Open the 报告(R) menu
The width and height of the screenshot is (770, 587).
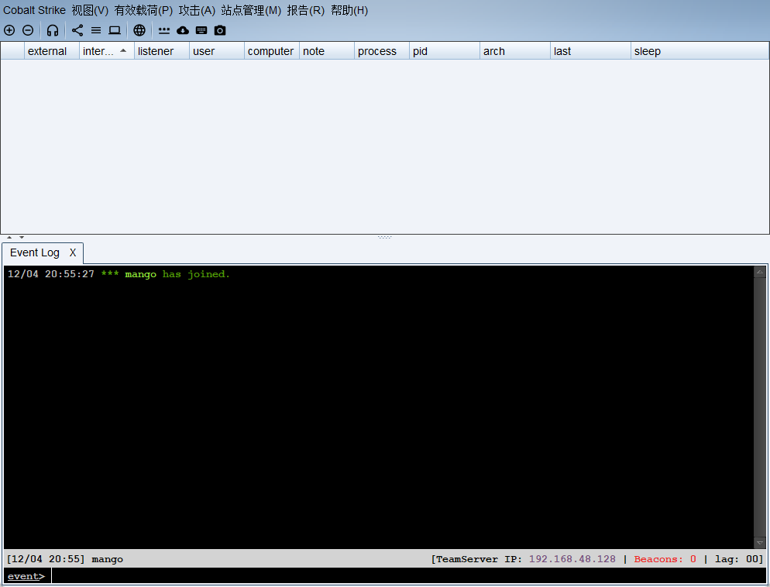click(305, 10)
